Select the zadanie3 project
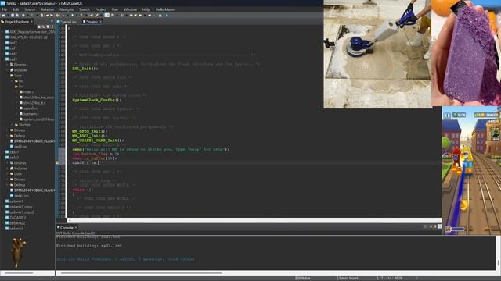Viewport: 501px width, 281px height. 14,229
